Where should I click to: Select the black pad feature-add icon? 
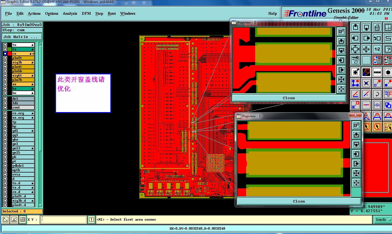(355, 72)
